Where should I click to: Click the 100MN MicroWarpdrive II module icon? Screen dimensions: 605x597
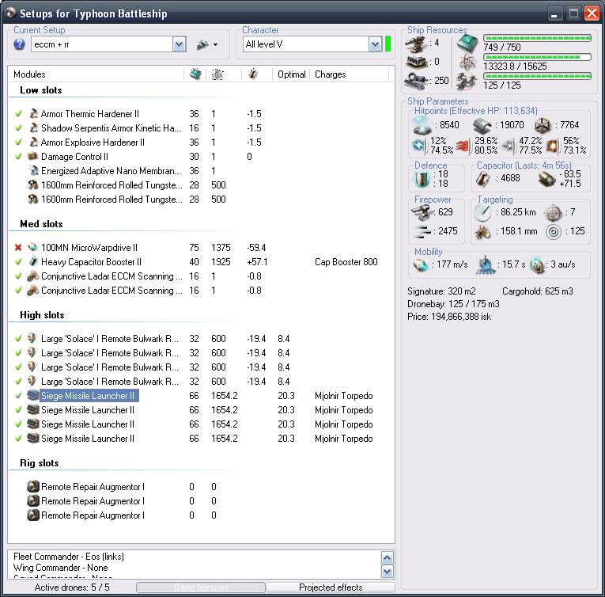click(x=33, y=248)
